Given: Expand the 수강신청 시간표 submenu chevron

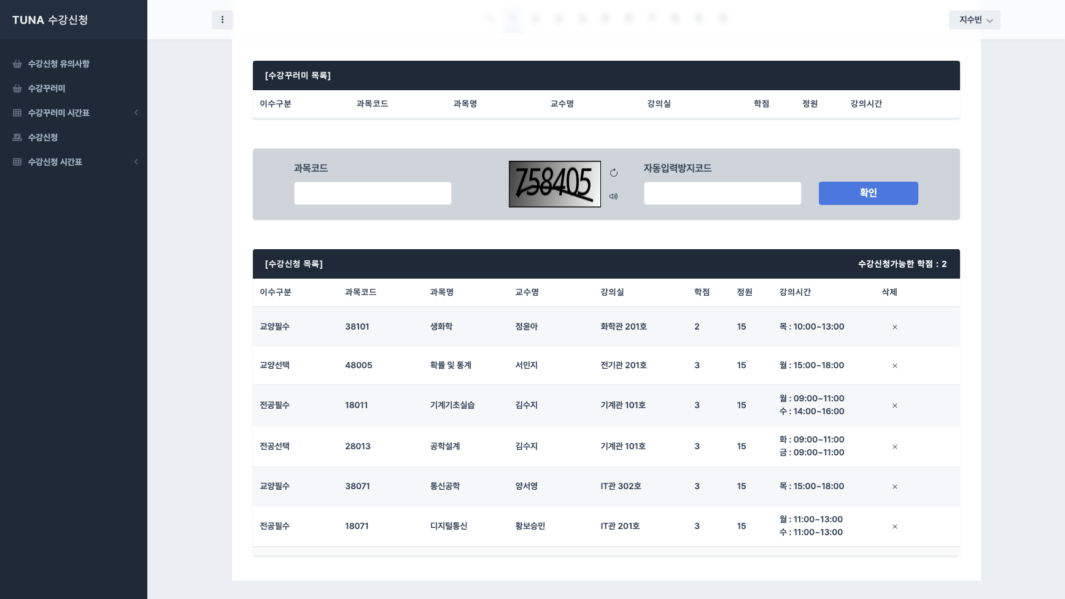Looking at the screenshot, I should (x=136, y=162).
